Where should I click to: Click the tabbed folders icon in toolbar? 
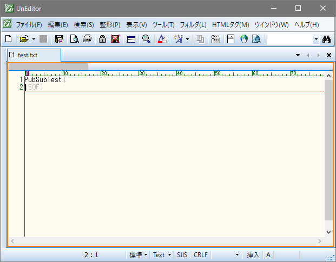pos(216,39)
